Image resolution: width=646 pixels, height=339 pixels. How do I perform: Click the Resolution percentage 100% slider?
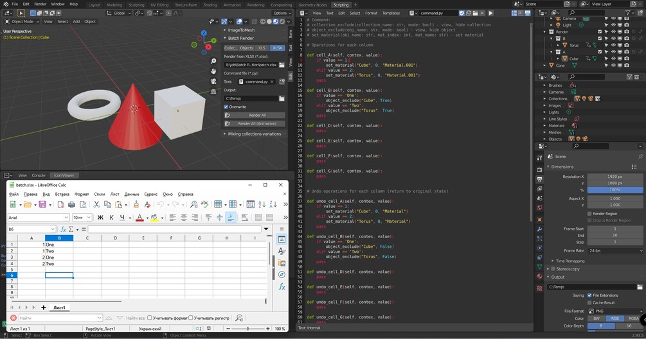point(615,189)
